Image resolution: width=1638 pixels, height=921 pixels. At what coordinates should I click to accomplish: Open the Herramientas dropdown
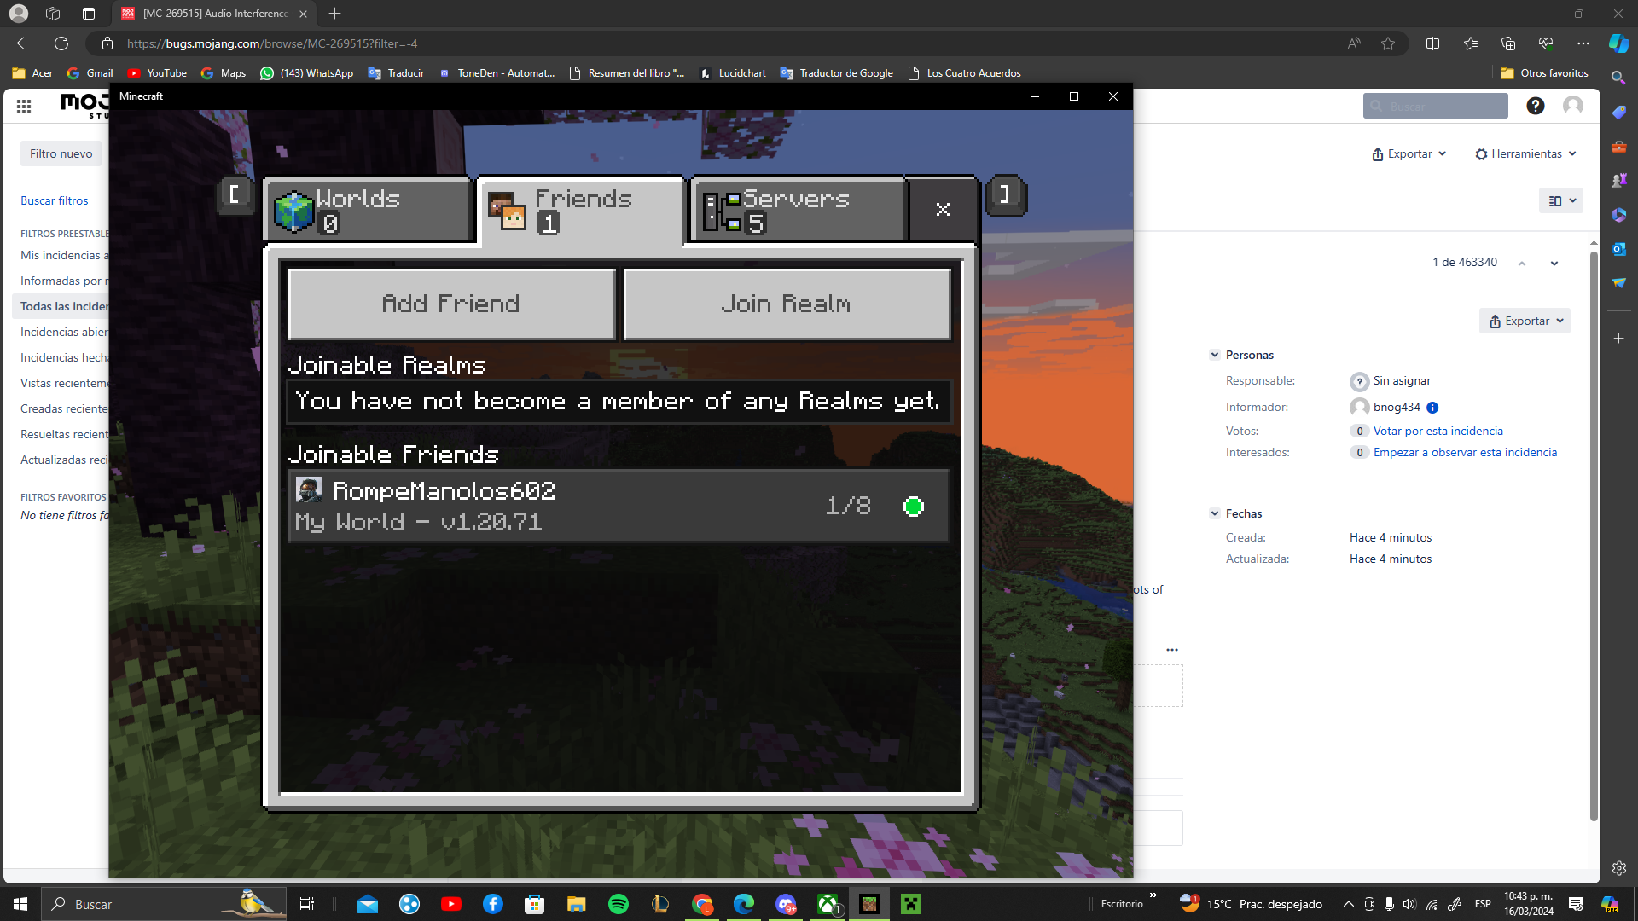(1525, 154)
